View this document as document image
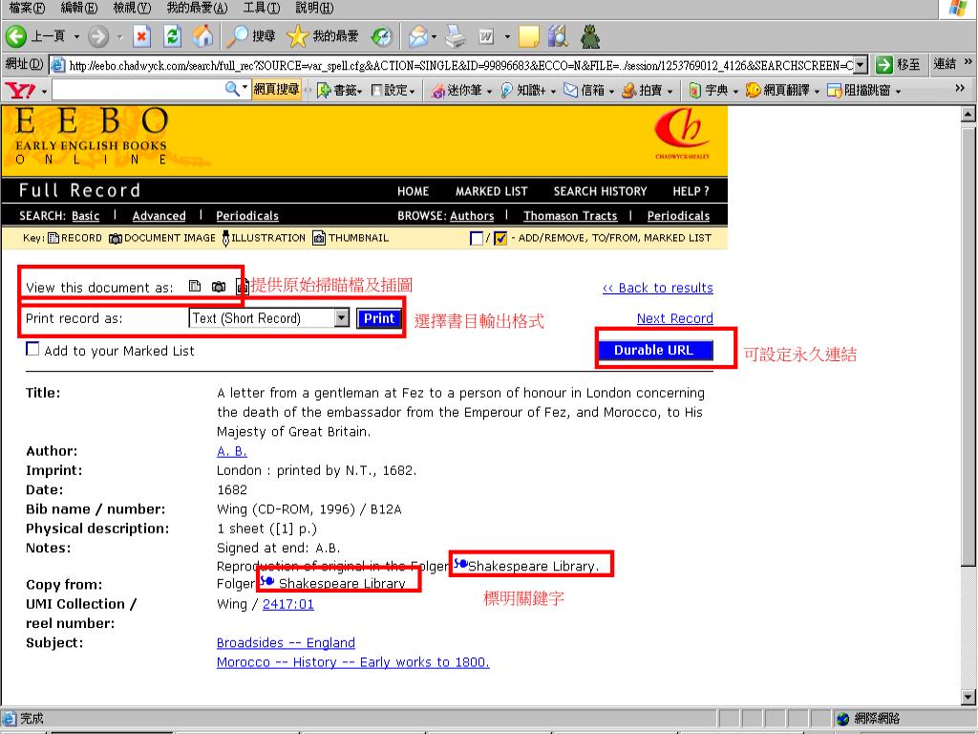The width and height of the screenshot is (978, 734). coord(219,287)
